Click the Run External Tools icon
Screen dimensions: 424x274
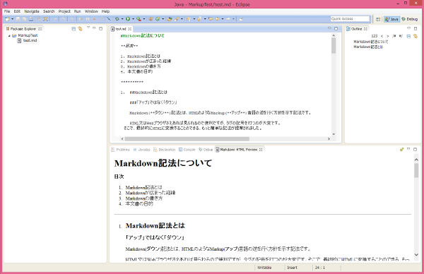pyautogui.click(x=139, y=19)
